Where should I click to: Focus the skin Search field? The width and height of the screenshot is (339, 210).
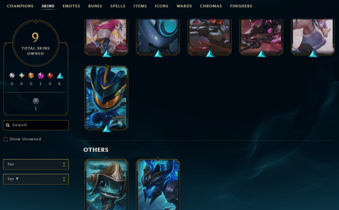[36, 125]
